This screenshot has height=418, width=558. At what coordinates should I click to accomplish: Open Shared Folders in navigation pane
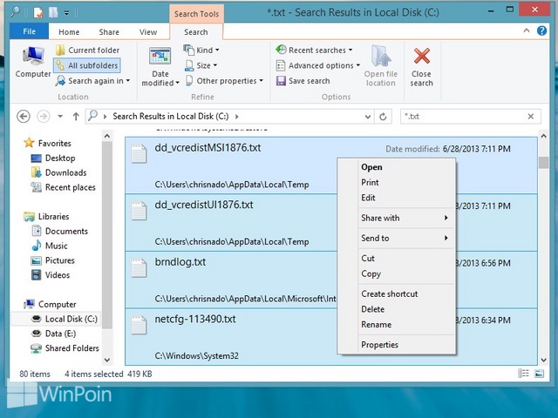coord(65,348)
